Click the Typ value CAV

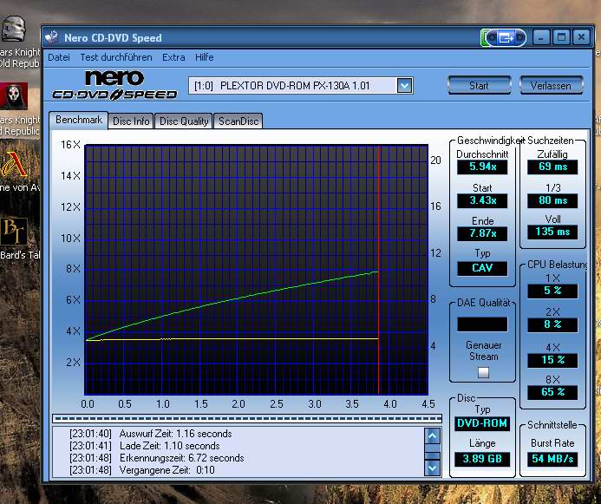[482, 268]
